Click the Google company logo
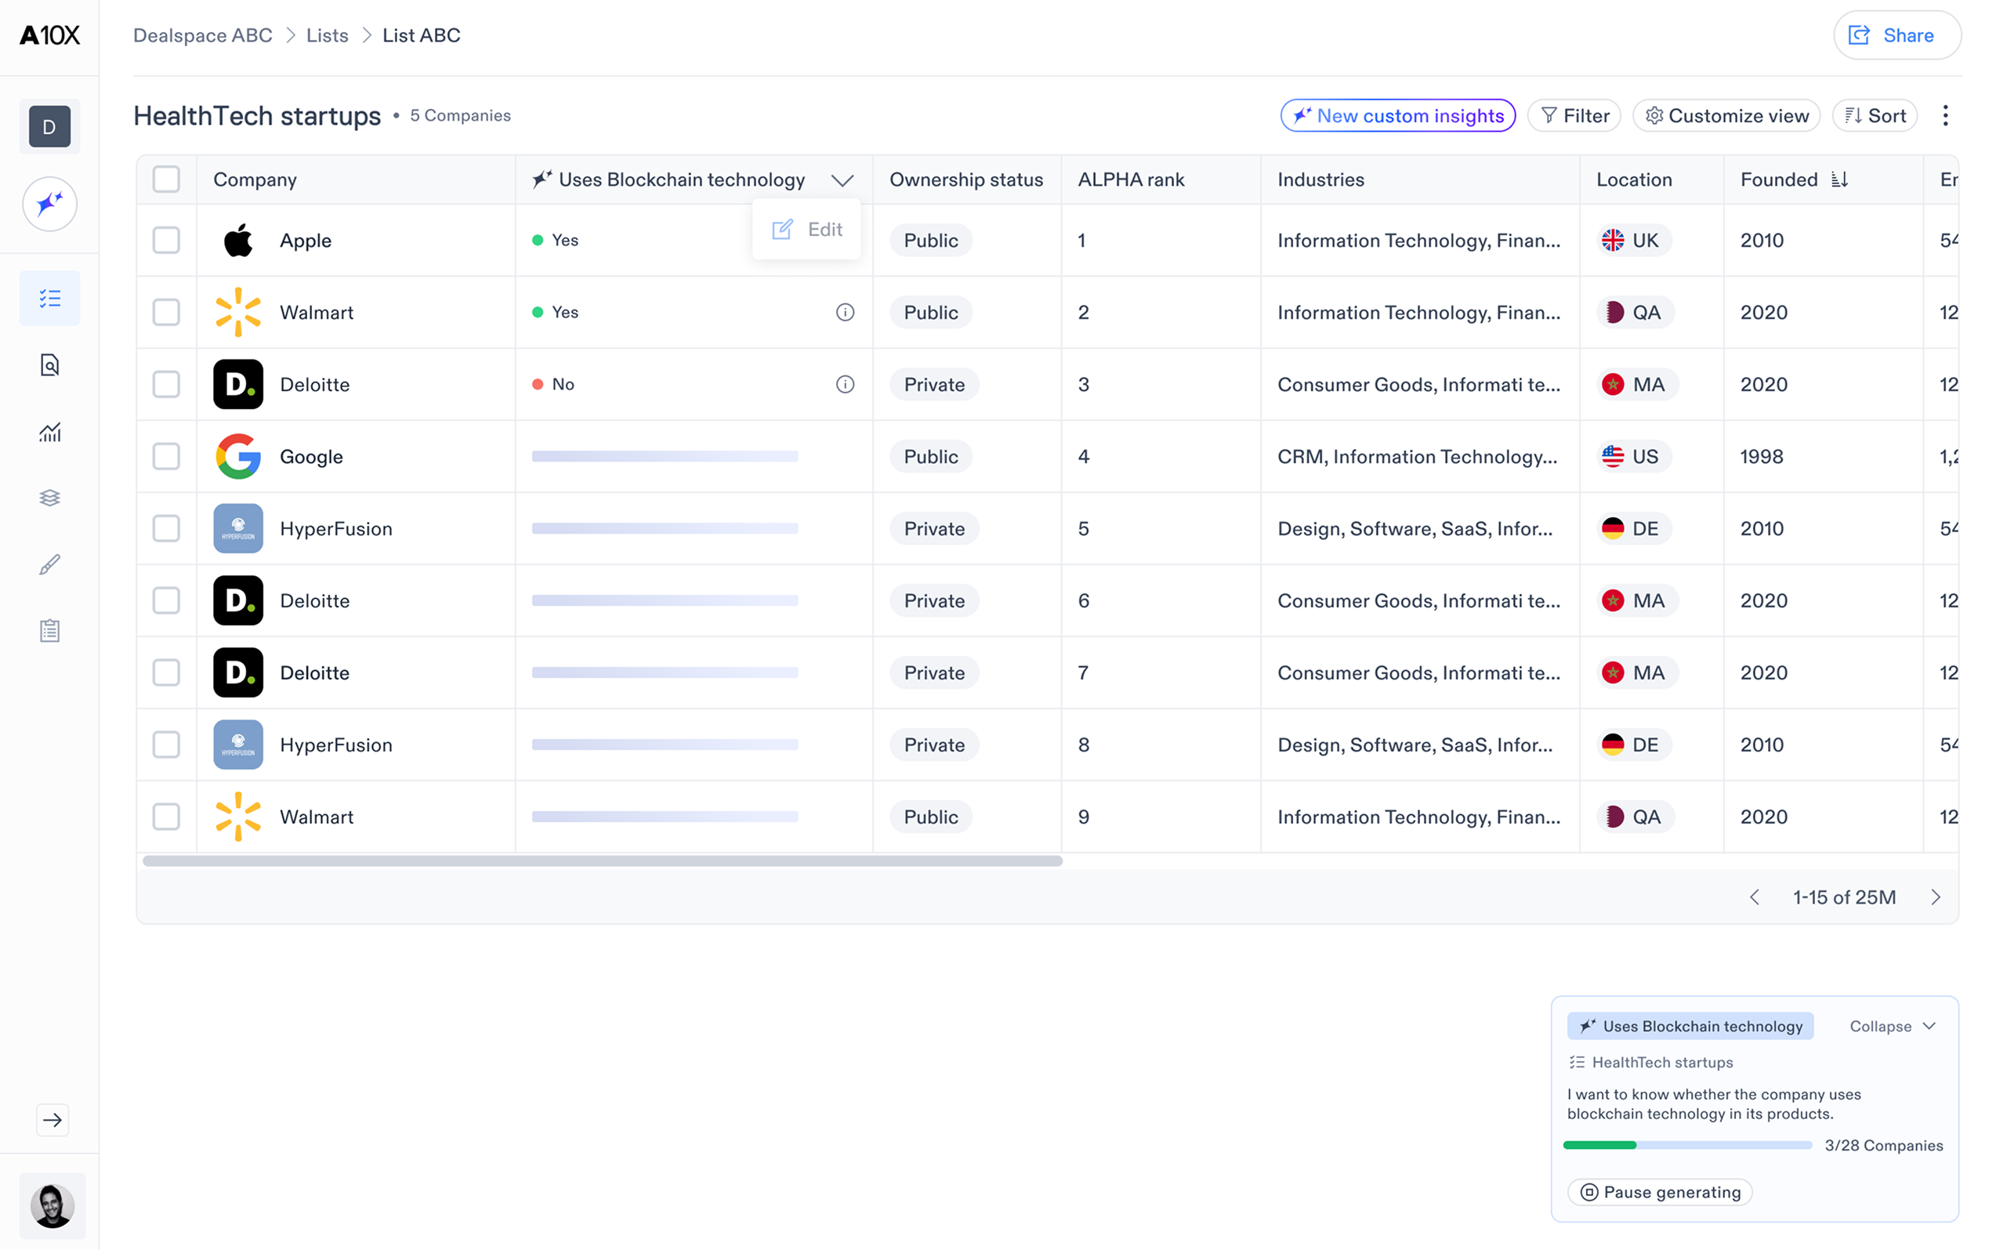 [x=238, y=455]
